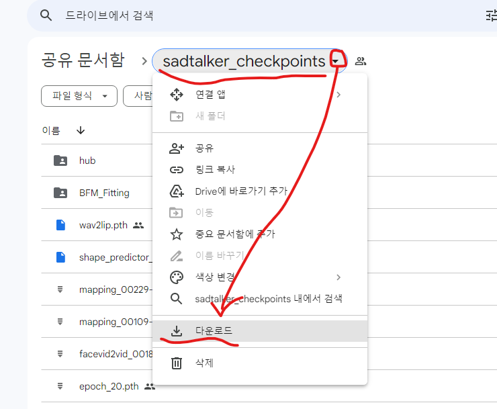
Task: Select 삭제 in the menu
Action: click(x=260, y=363)
